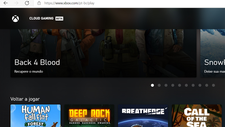Select the sixth carousel dot
Image resolution: width=225 pixels, height=127 pixels.
click(186, 85)
